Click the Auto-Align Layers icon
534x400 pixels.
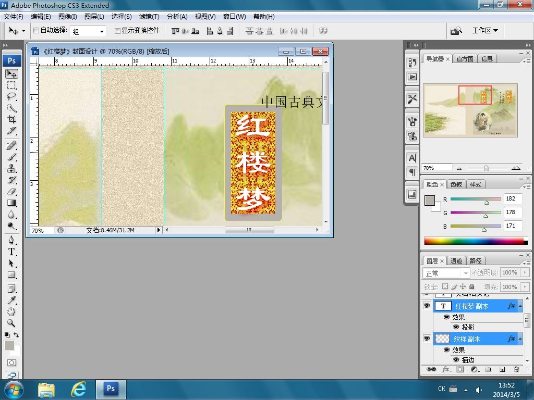coord(323,31)
